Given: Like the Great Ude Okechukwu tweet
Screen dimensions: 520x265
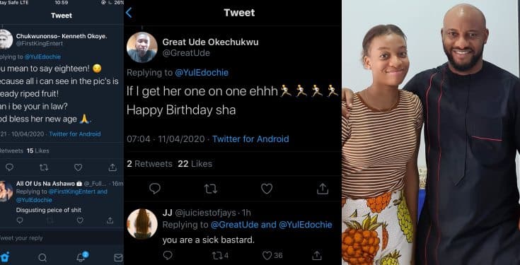Looking at the screenshot, I should 267,189.
